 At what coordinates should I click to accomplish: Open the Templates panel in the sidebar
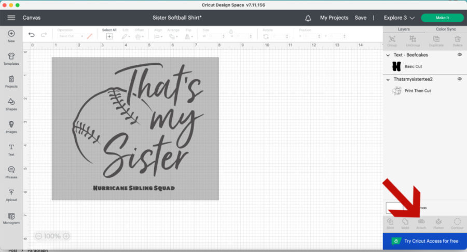pyautogui.click(x=11, y=59)
